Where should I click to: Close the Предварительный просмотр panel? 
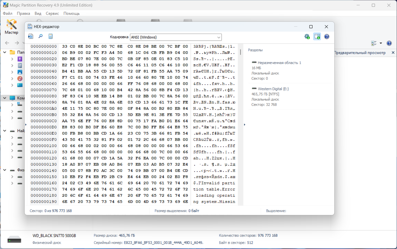[x=393, y=53]
